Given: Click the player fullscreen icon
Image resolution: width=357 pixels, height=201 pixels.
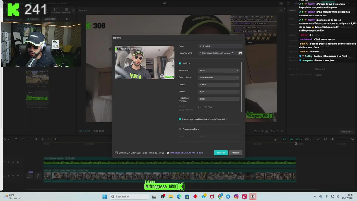Looking at the screenshot, I should (283, 131).
